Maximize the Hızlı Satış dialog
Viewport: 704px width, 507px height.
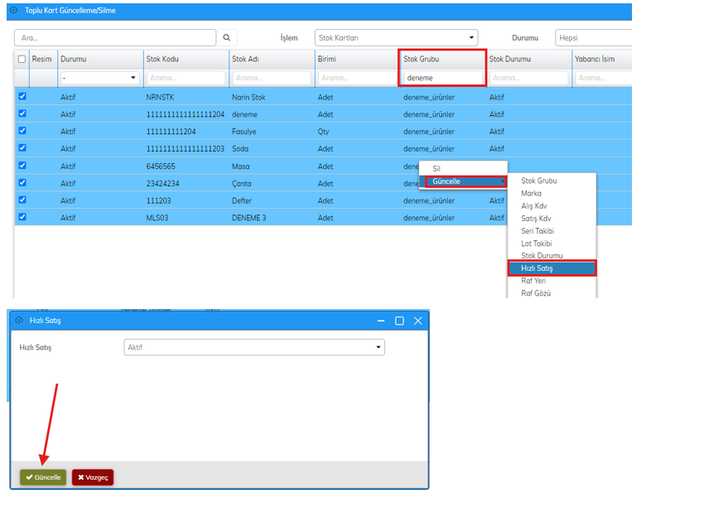[x=399, y=321]
